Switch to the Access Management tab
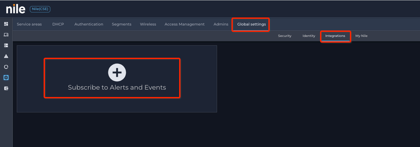This screenshot has height=147, width=420. (x=185, y=24)
